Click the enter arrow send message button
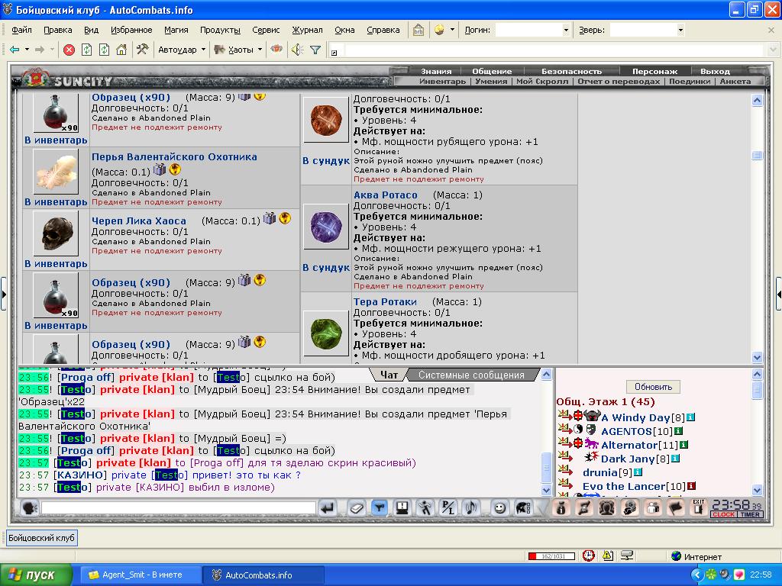Viewport: 782px width, 586px height. point(327,507)
